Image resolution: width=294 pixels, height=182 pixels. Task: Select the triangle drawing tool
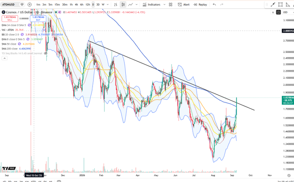(288, 5)
